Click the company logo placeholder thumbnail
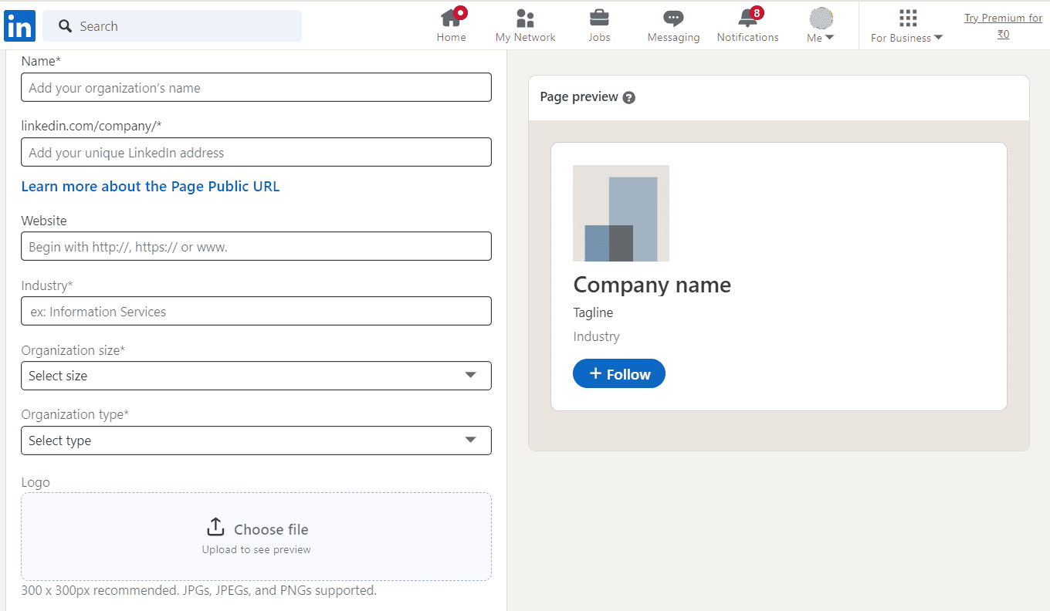 tap(621, 213)
